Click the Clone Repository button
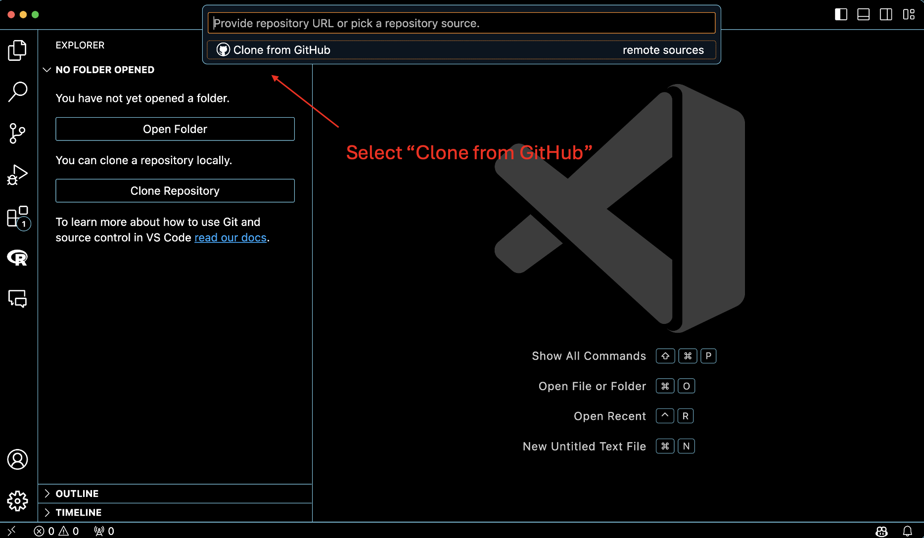 (x=175, y=191)
